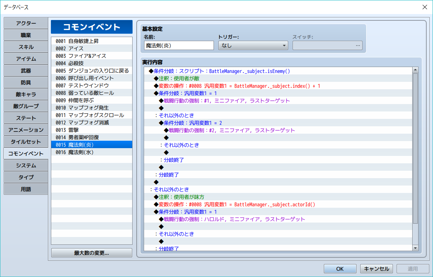Expand the trigger selection combo box
Viewport: 433px width, 277px height.
[253, 45]
